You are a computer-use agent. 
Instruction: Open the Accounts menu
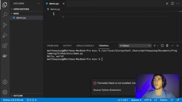[x=5, y=82]
